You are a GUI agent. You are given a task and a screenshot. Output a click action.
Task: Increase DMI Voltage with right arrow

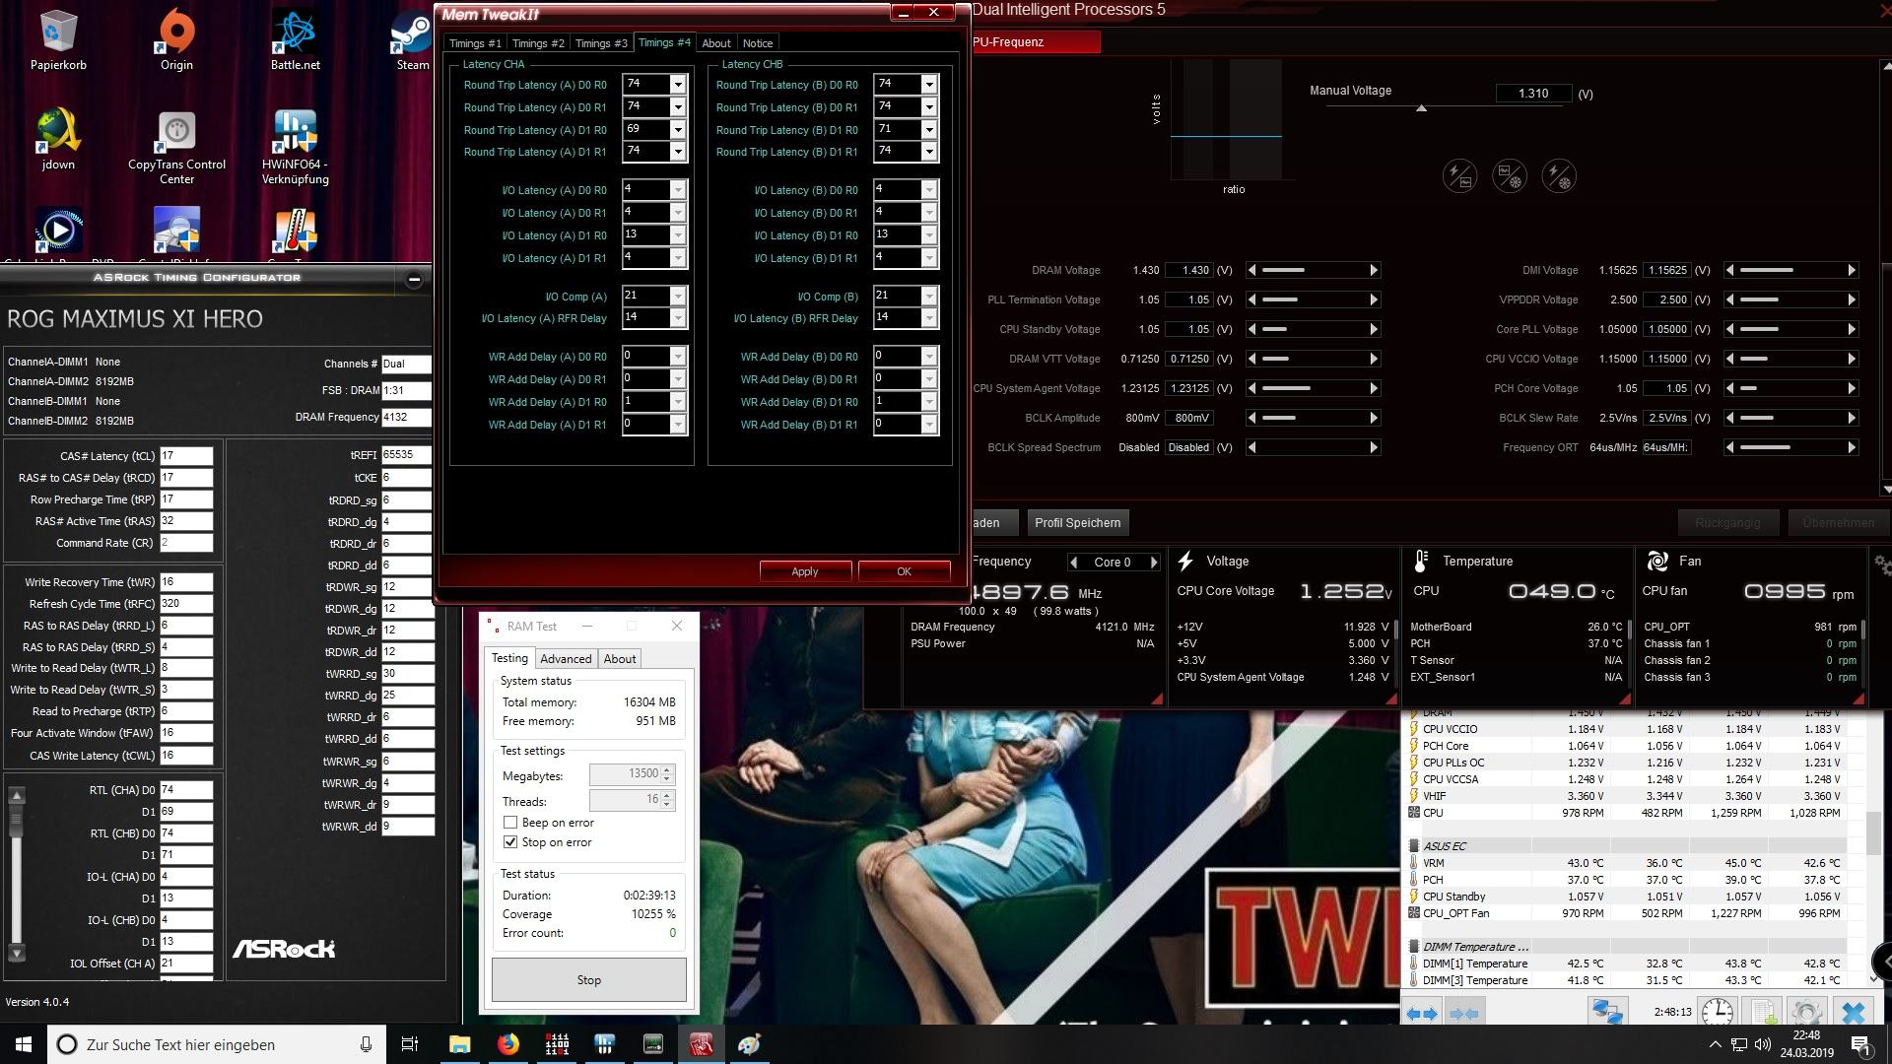1852,270
